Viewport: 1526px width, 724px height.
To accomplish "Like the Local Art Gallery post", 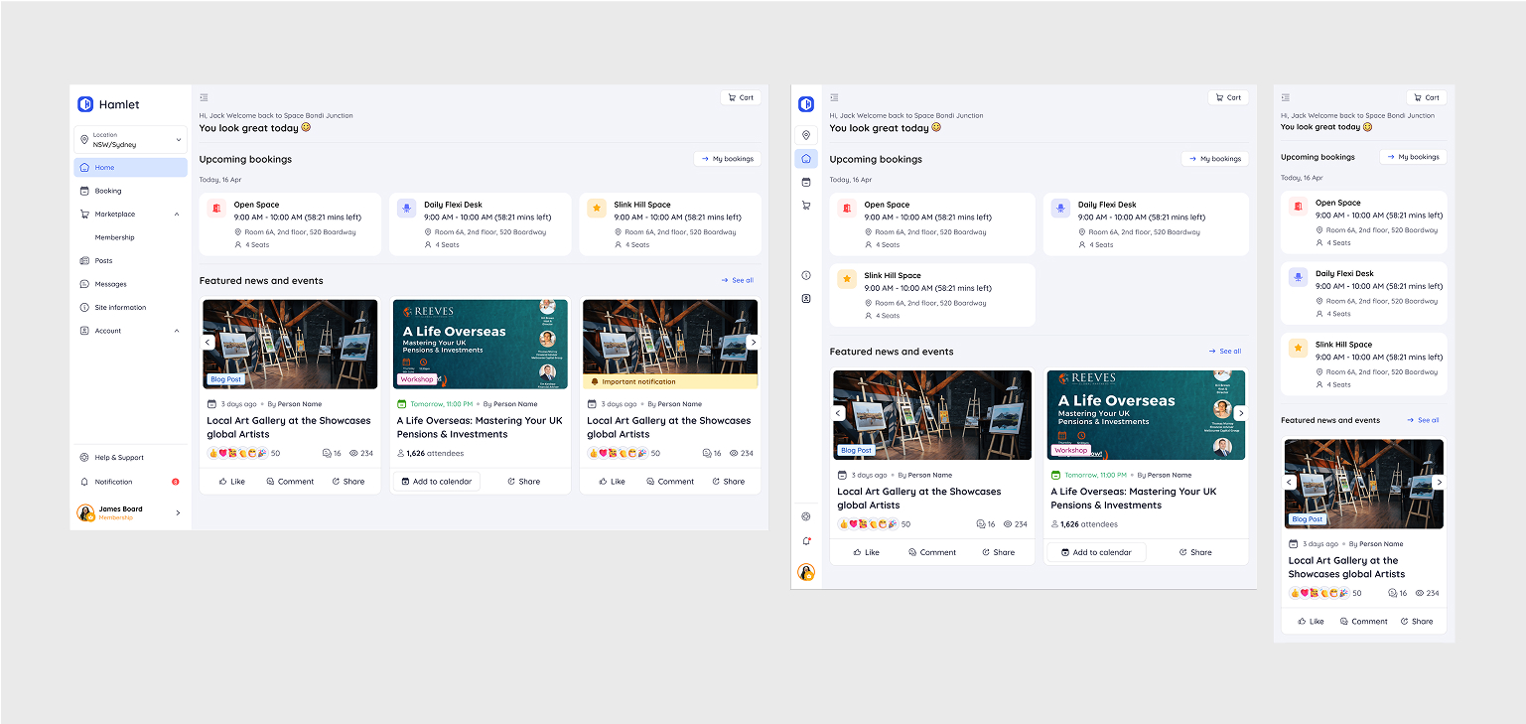I will pyautogui.click(x=230, y=481).
